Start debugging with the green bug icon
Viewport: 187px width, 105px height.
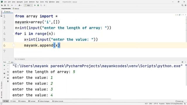[x=38, y=5]
